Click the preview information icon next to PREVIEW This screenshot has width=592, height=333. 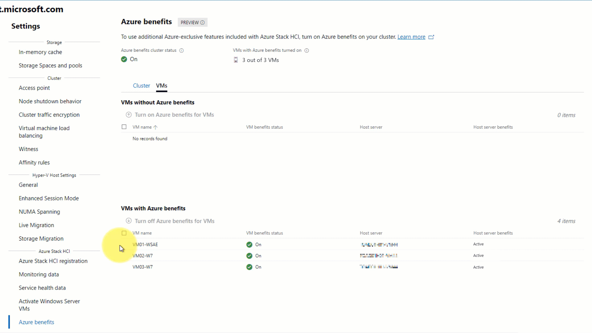coord(203,23)
